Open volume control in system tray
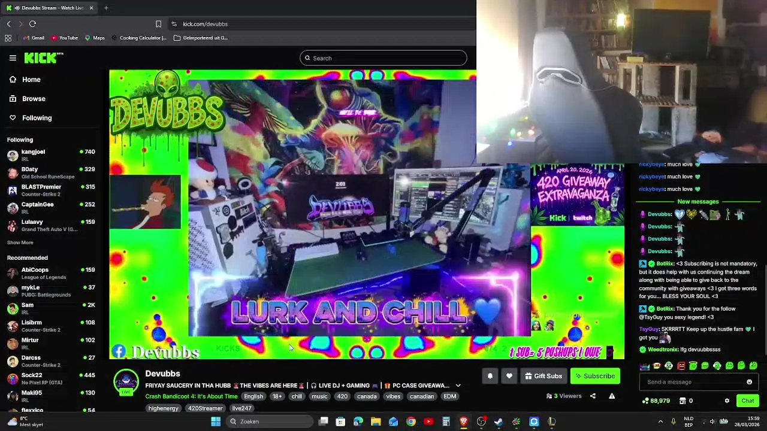Screen dimensions: 767x431 click(x=712, y=421)
